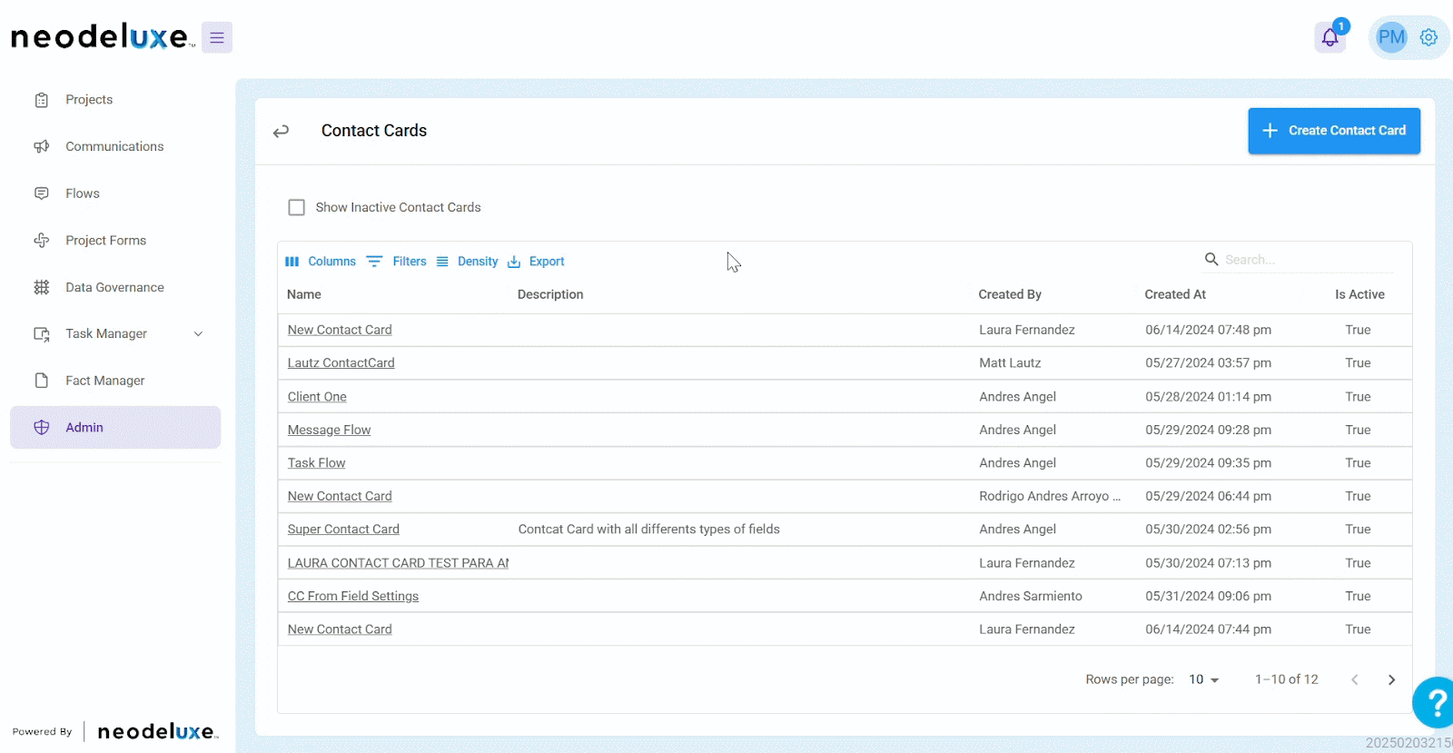The image size is (1453, 753).
Task: Go back using the return arrow icon
Action: point(282,132)
